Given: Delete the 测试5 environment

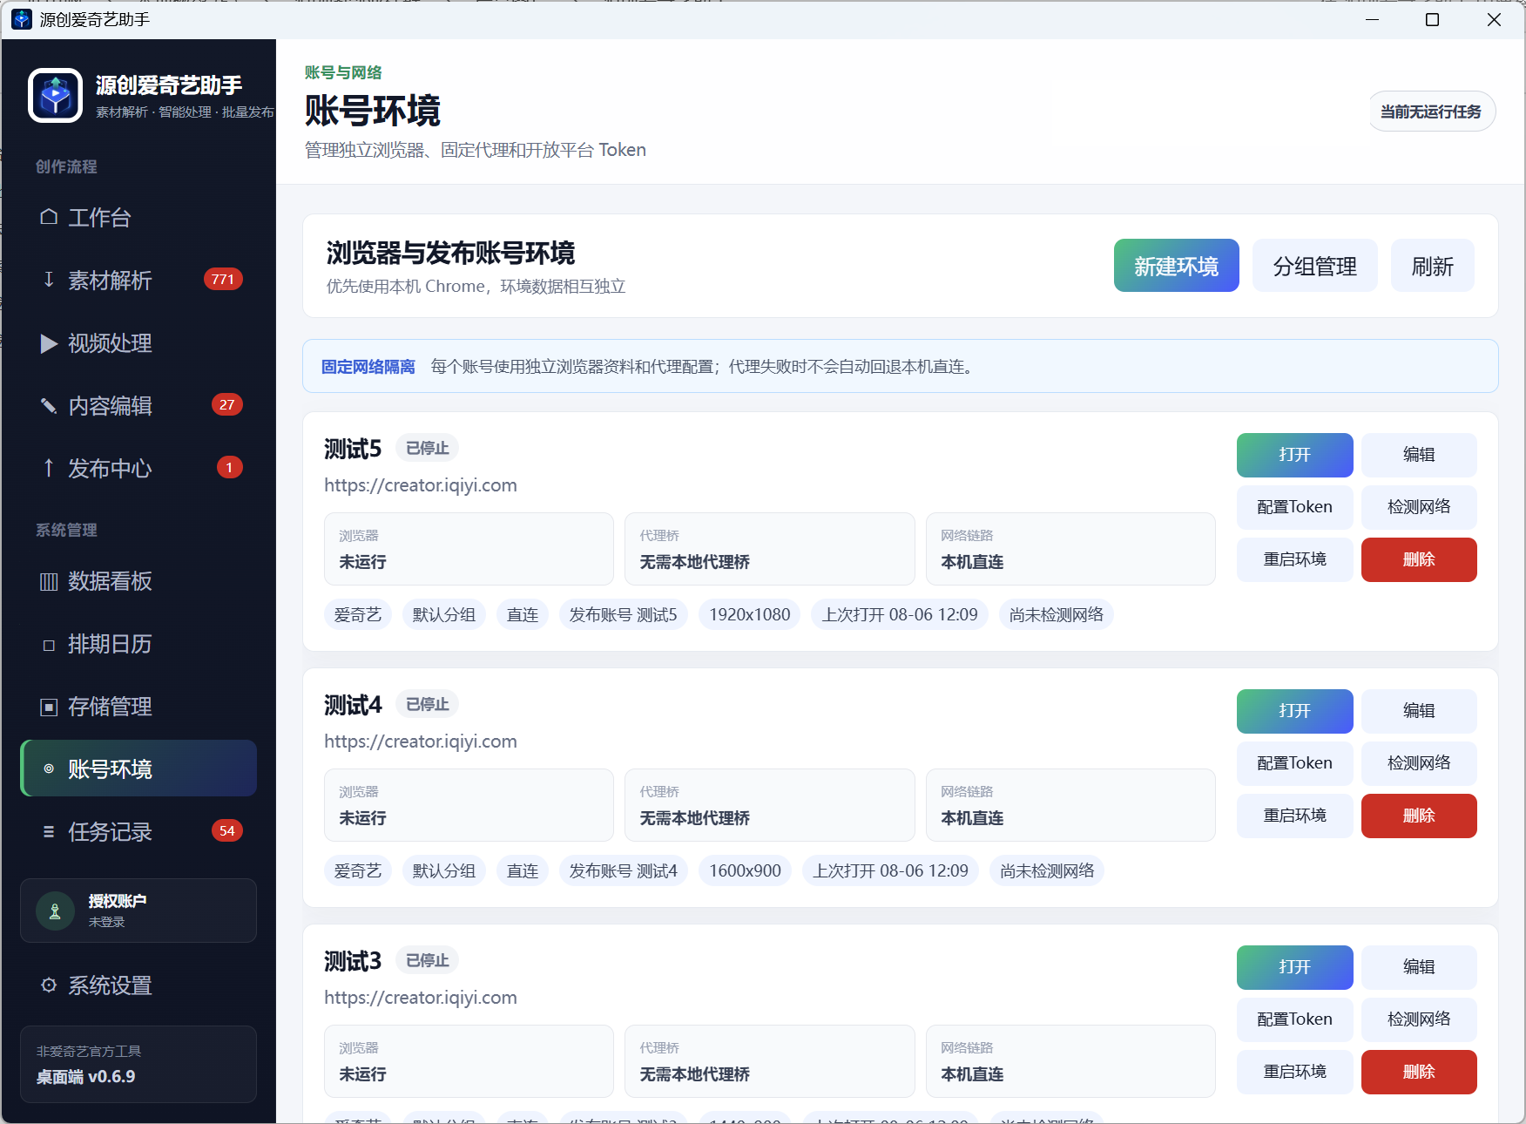Looking at the screenshot, I should (x=1419, y=559).
